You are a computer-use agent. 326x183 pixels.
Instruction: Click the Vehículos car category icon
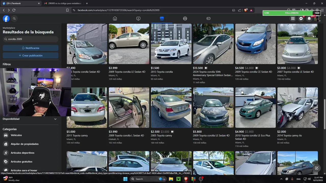click(6, 135)
